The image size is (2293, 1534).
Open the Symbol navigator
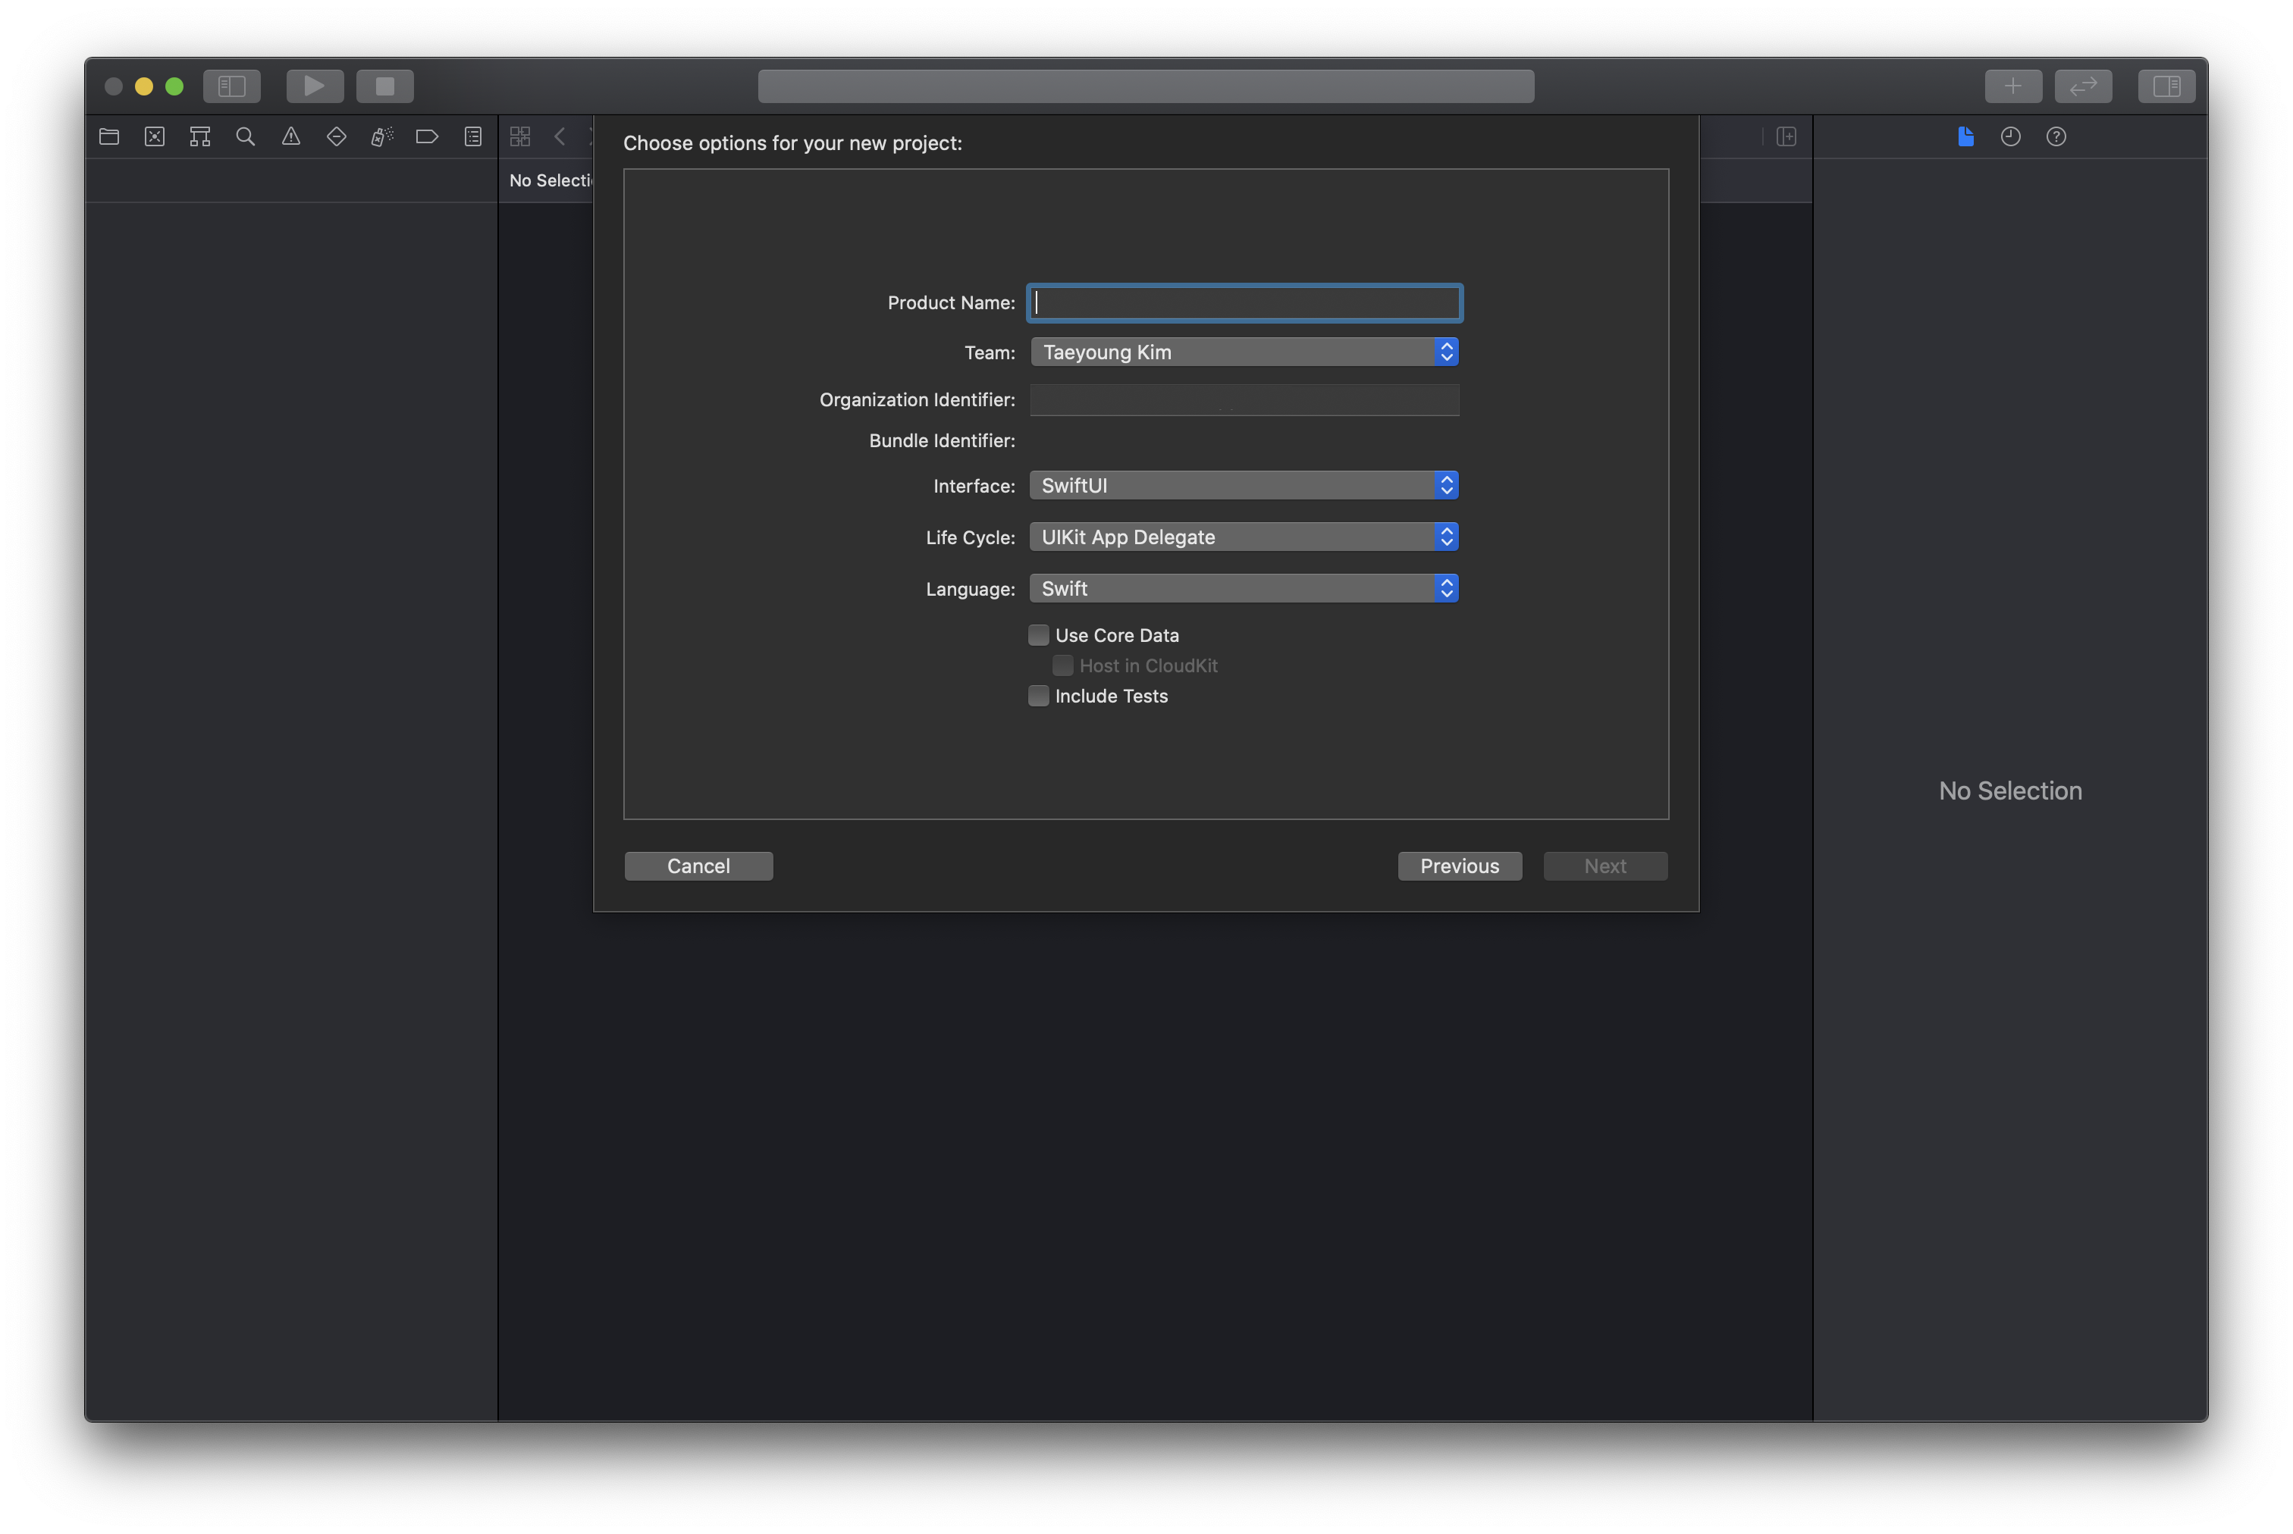[x=199, y=137]
